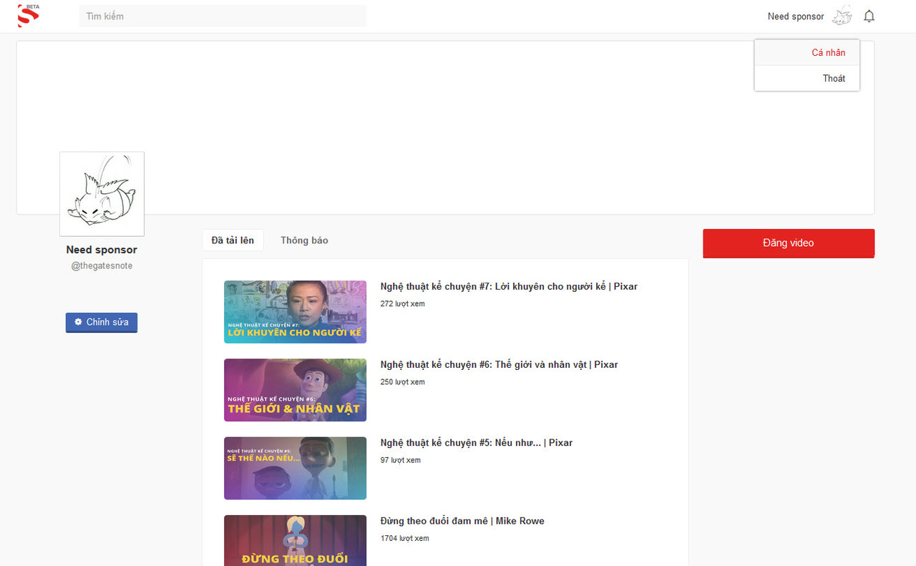Switch to the Đã tải lên tab

[233, 240]
